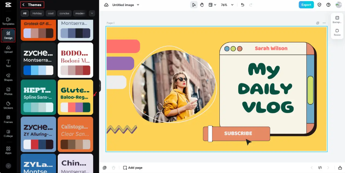Image resolution: width=345 pixels, height=173 pixels.
Task: Open the Frames panel
Action: point(8,119)
